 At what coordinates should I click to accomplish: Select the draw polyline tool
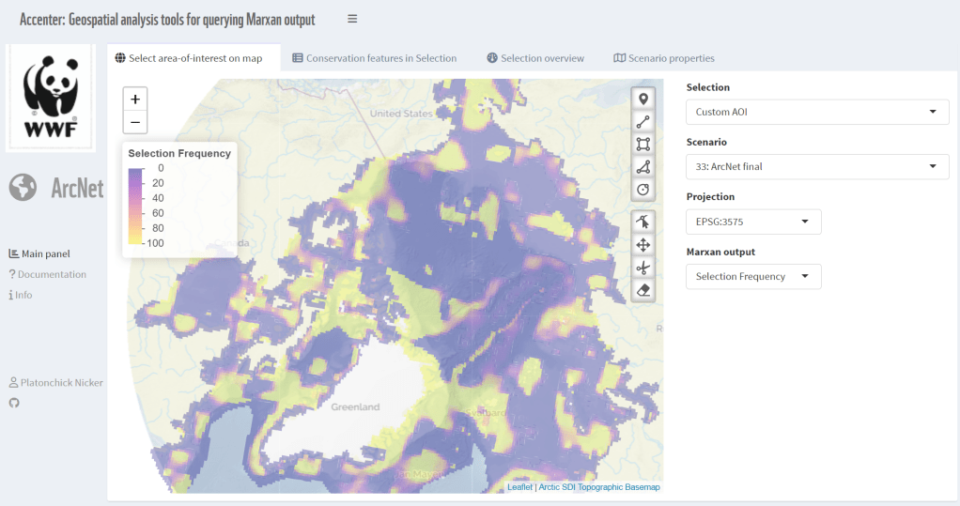[643, 122]
